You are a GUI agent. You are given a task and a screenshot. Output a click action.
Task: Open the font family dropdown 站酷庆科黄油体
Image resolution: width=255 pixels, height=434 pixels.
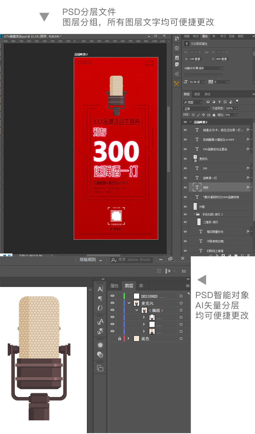coord(203,68)
